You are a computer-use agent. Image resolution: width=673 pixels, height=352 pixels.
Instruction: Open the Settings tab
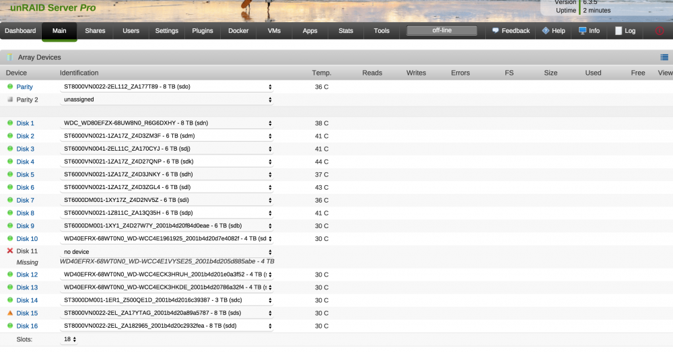[166, 31]
